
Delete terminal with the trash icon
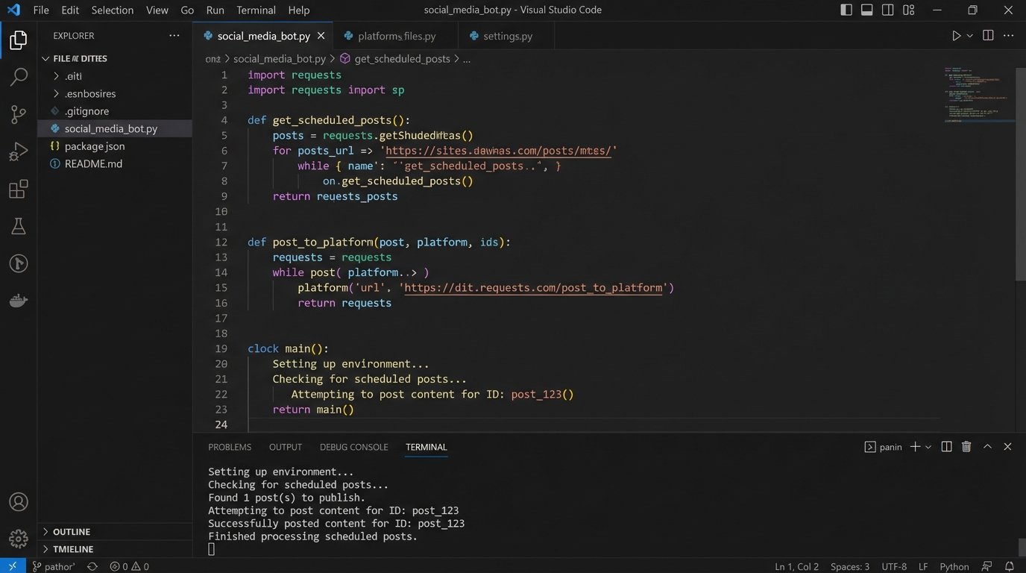[x=966, y=447]
